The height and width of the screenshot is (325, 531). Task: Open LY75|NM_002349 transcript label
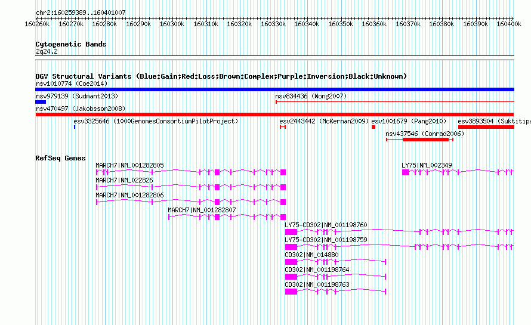click(x=427, y=165)
